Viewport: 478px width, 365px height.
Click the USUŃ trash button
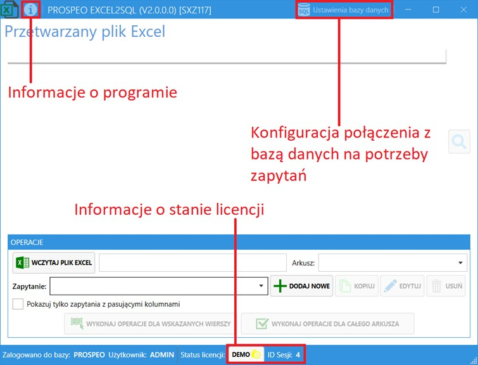pos(446,286)
